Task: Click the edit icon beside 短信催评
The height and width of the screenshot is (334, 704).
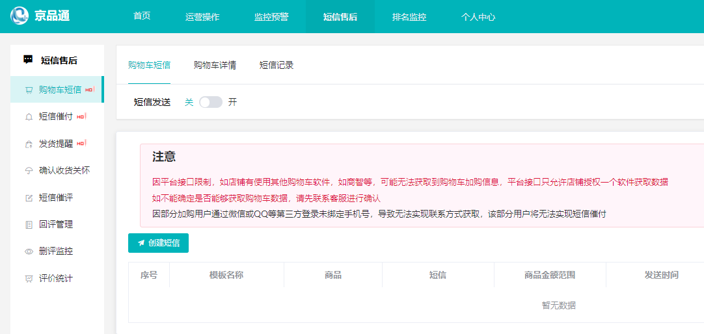Action: [x=29, y=198]
